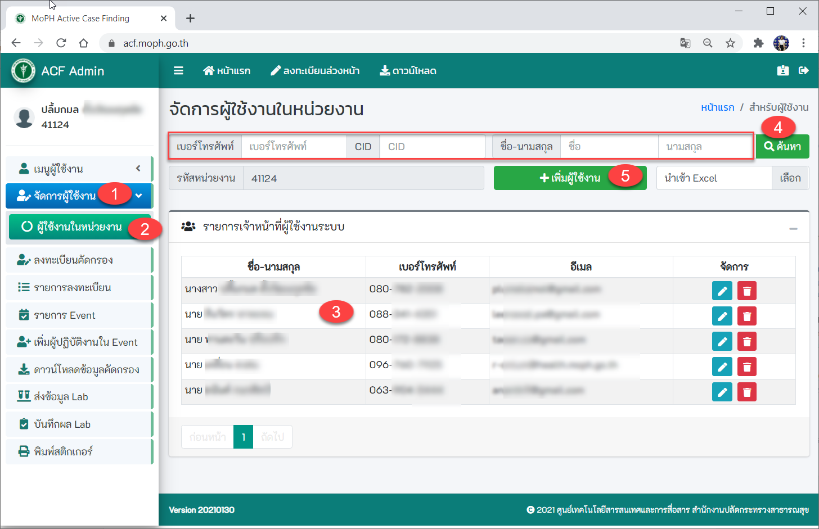Collapse the user list card with minus icon
819x529 pixels.
(x=793, y=228)
